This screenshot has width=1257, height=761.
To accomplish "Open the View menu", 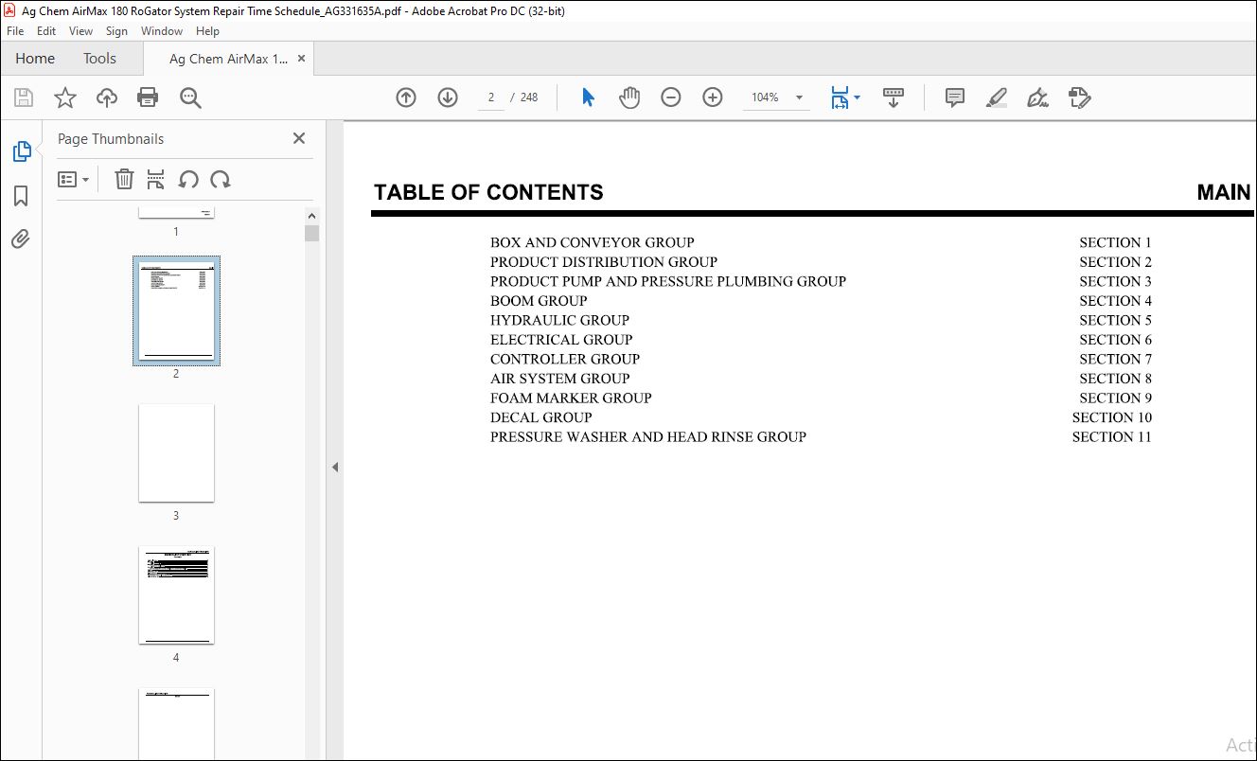I will [x=80, y=31].
